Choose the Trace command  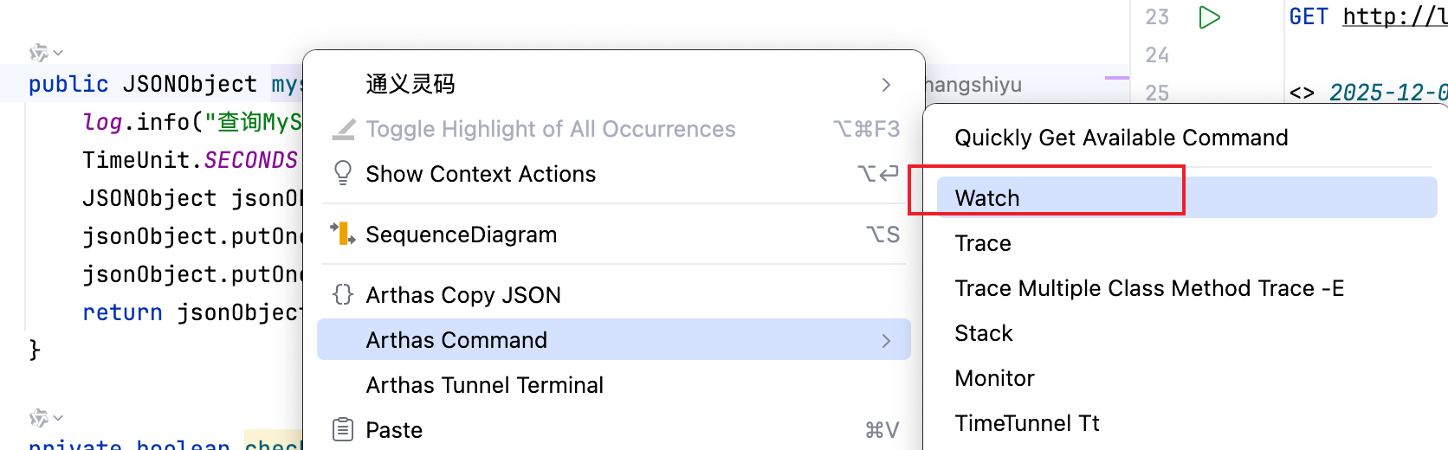pos(983,243)
